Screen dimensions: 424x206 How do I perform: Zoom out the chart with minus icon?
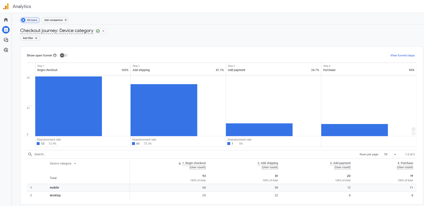coord(413,133)
